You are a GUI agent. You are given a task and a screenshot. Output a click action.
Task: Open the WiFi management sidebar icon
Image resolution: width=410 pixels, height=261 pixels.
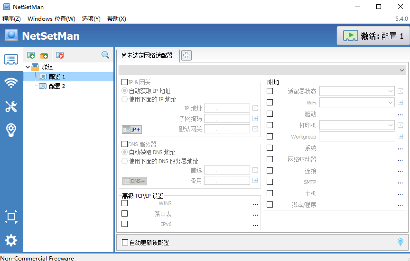click(11, 83)
